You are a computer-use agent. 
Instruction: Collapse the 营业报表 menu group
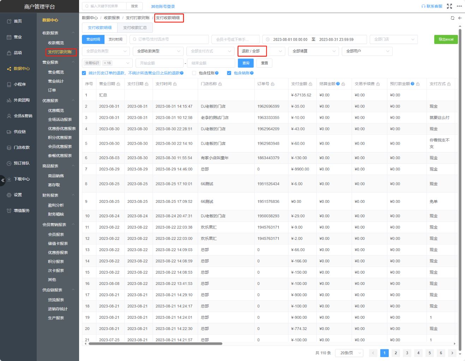[58, 62]
